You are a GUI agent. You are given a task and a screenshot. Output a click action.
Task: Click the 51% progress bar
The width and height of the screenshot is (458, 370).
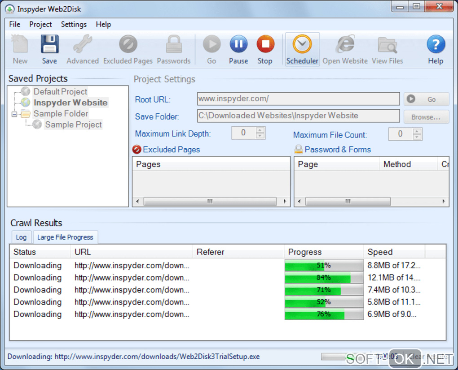tap(324, 266)
